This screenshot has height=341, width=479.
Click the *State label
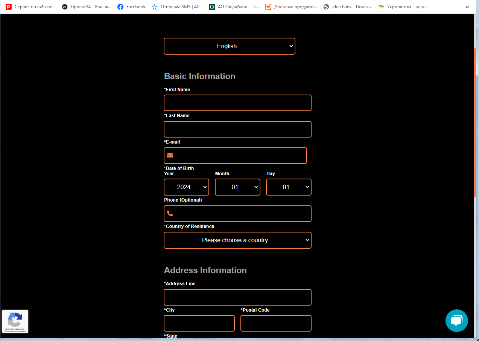[x=171, y=336]
